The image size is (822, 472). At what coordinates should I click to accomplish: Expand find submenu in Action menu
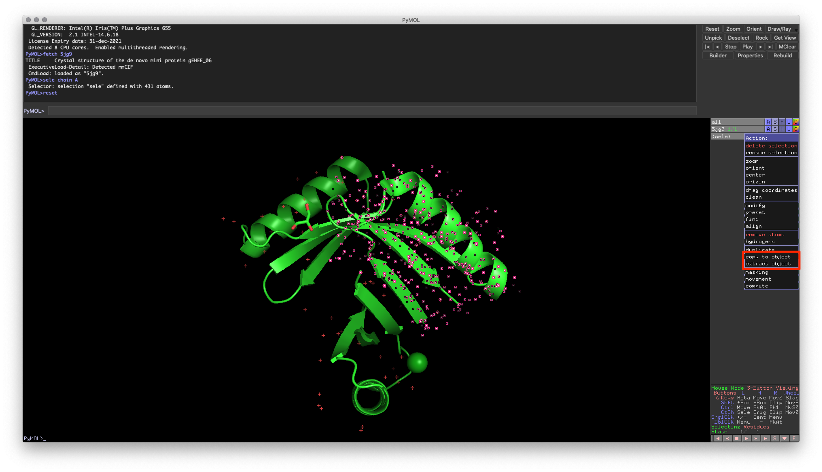pyautogui.click(x=771, y=220)
